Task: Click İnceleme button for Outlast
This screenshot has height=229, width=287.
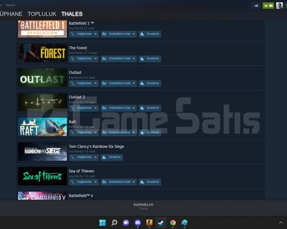Action: pos(150,83)
